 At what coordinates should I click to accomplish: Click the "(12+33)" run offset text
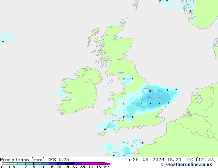click(206, 160)
